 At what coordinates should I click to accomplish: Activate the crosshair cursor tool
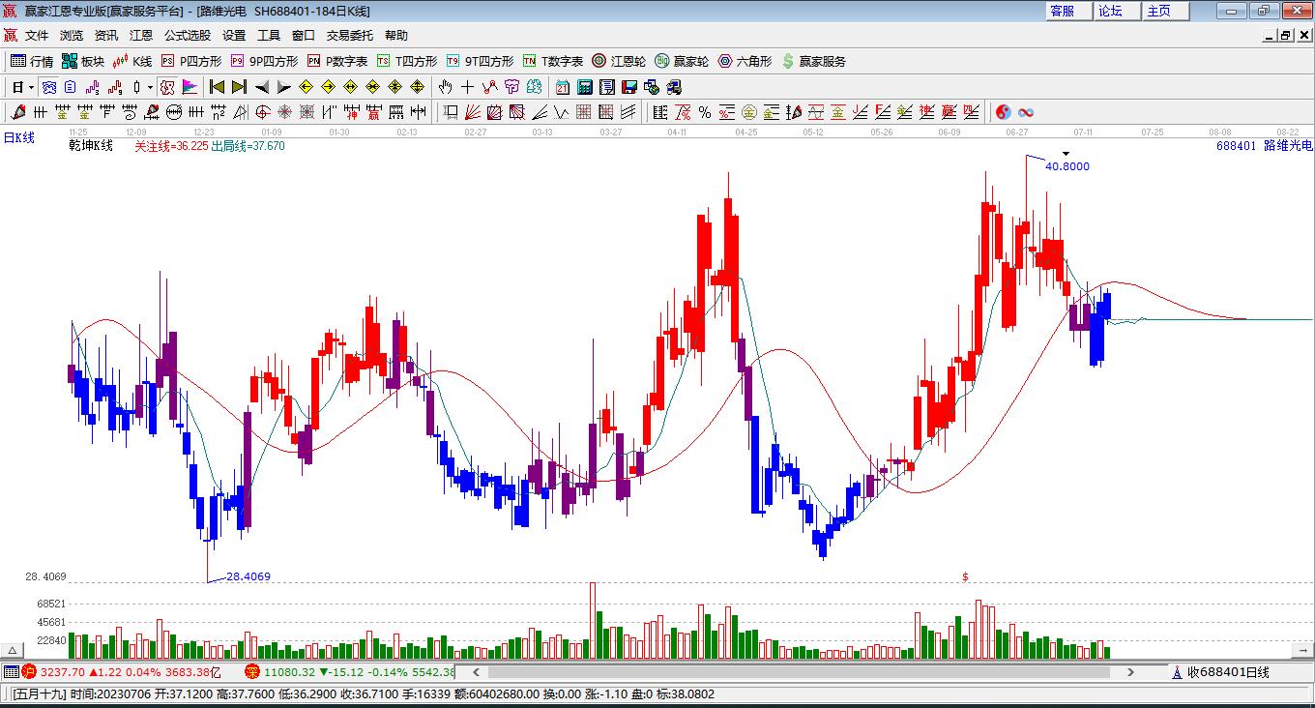[468, 87]
